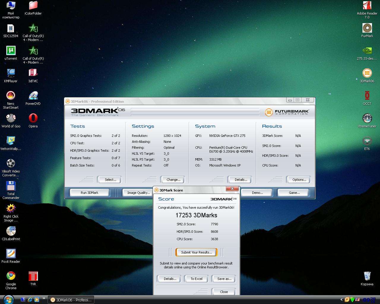Open Adobe Reader 7.0 shortcut
The height and width of the screenshot is (304, 380).
[367, 10]
